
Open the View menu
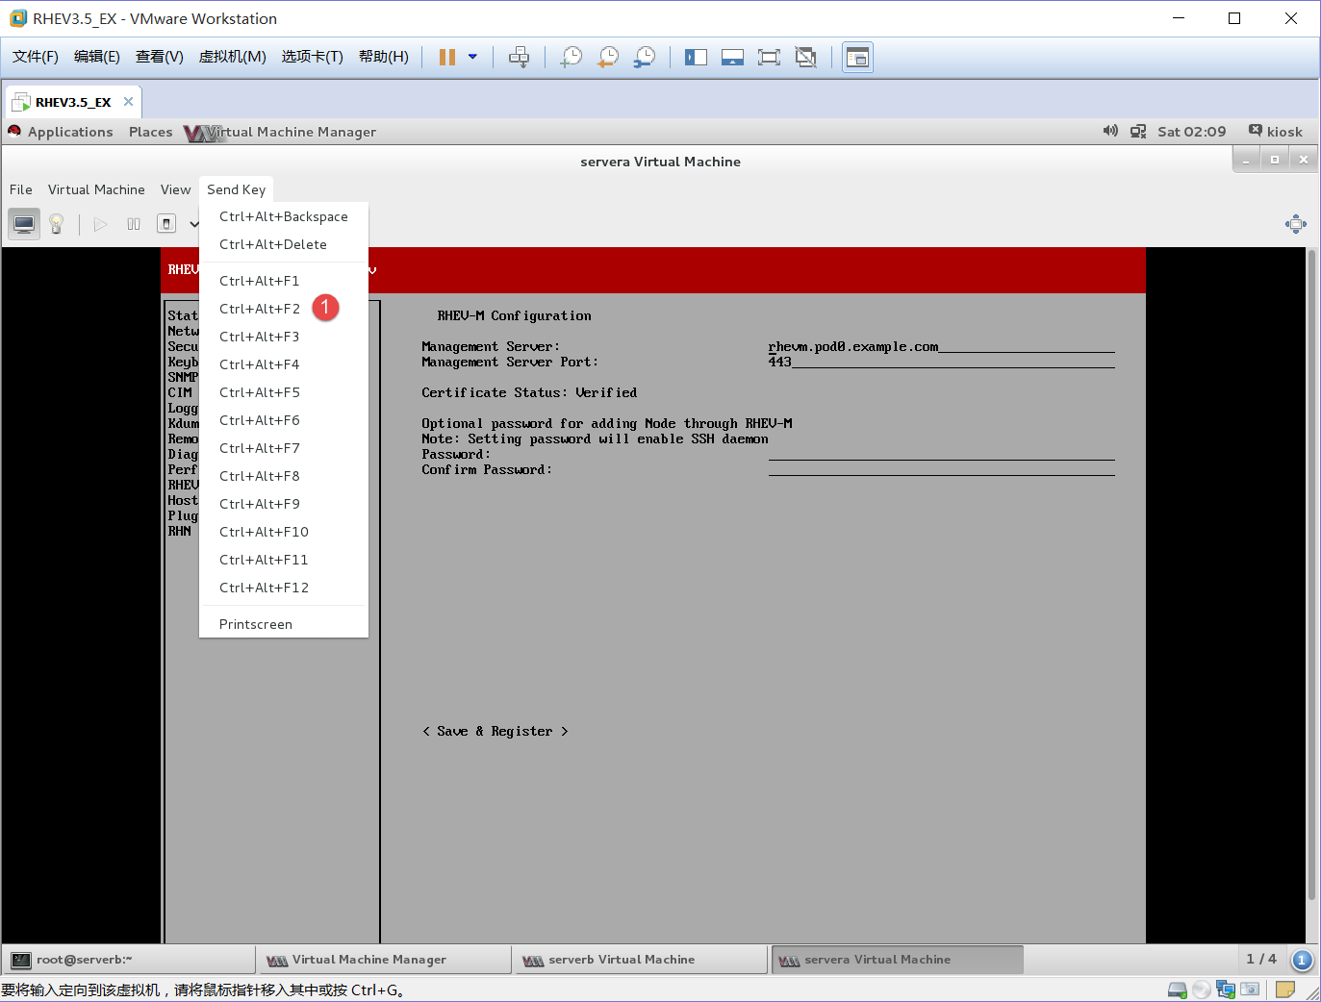click(x=176, y=189)
